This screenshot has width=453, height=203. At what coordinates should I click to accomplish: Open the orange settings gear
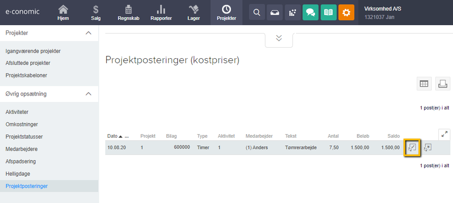(x=346, y=13)
